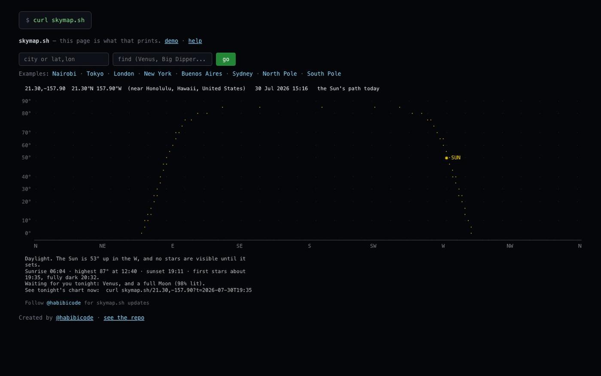Click the "SE" compass label
601x376 pixels.
click(x=239, y=246)
